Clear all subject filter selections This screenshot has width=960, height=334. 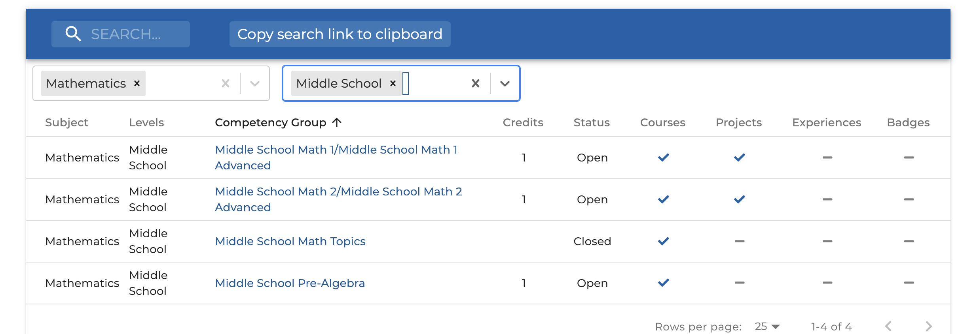pyautogui.click(x=226, y=83)
